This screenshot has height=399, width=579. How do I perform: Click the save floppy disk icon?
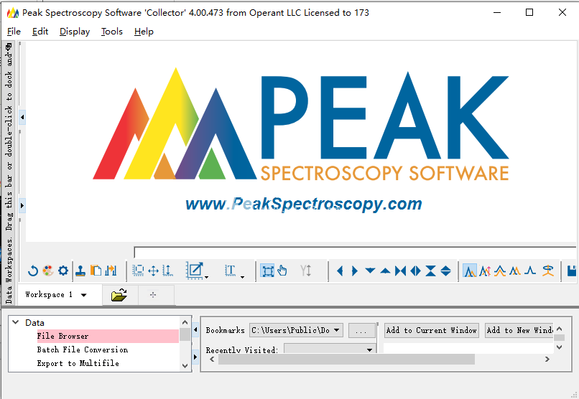point(571,271)
